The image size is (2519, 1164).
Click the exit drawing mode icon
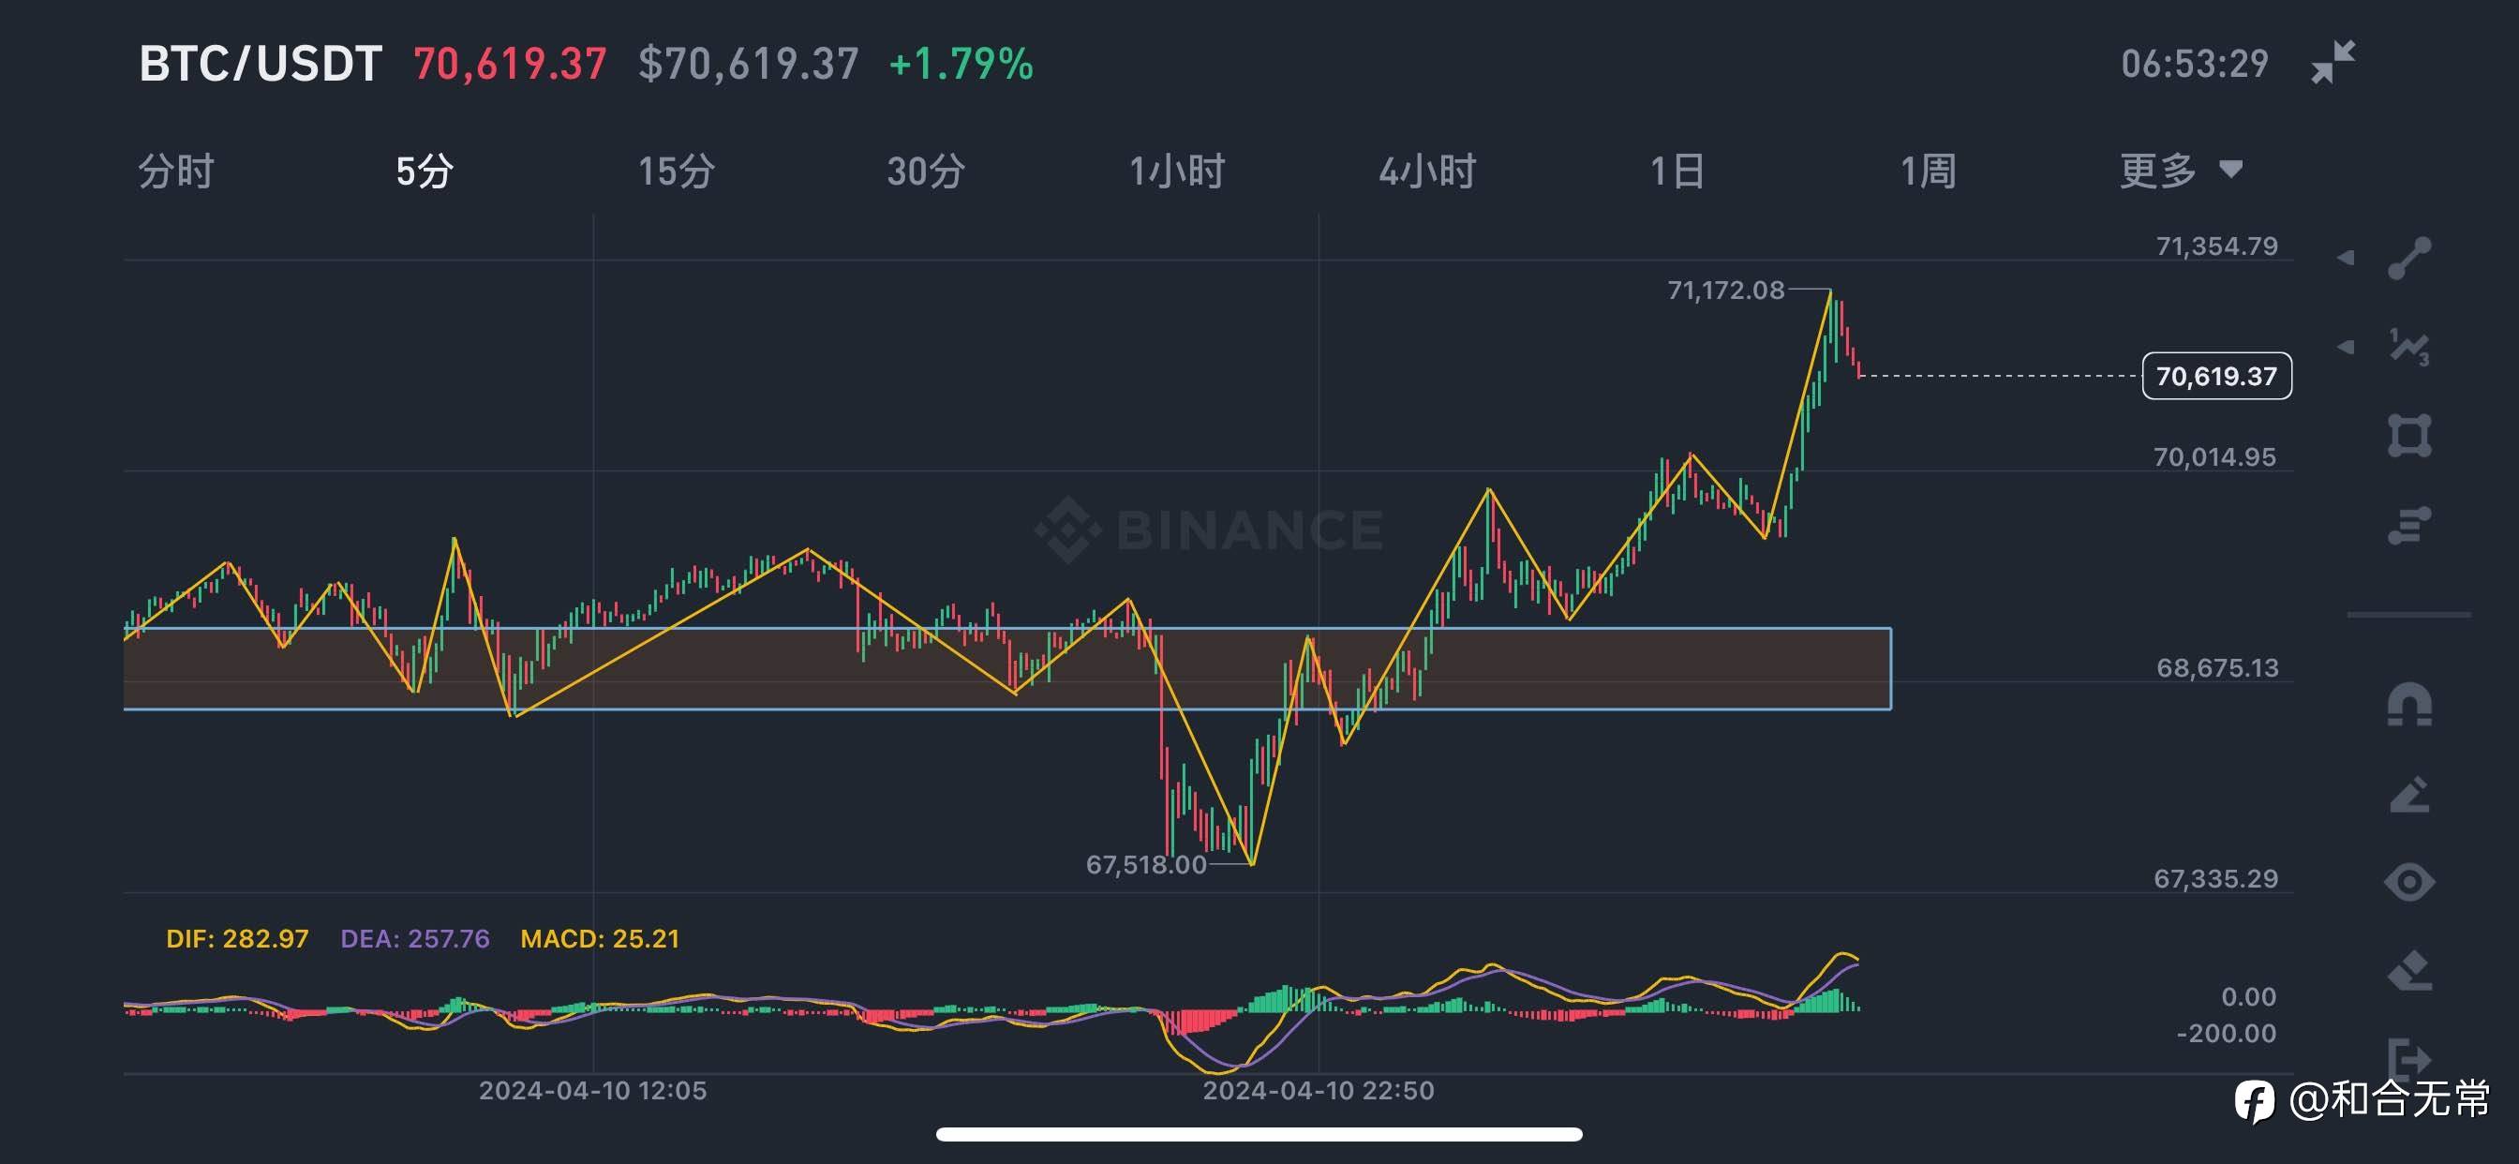coord(2408,1058)
